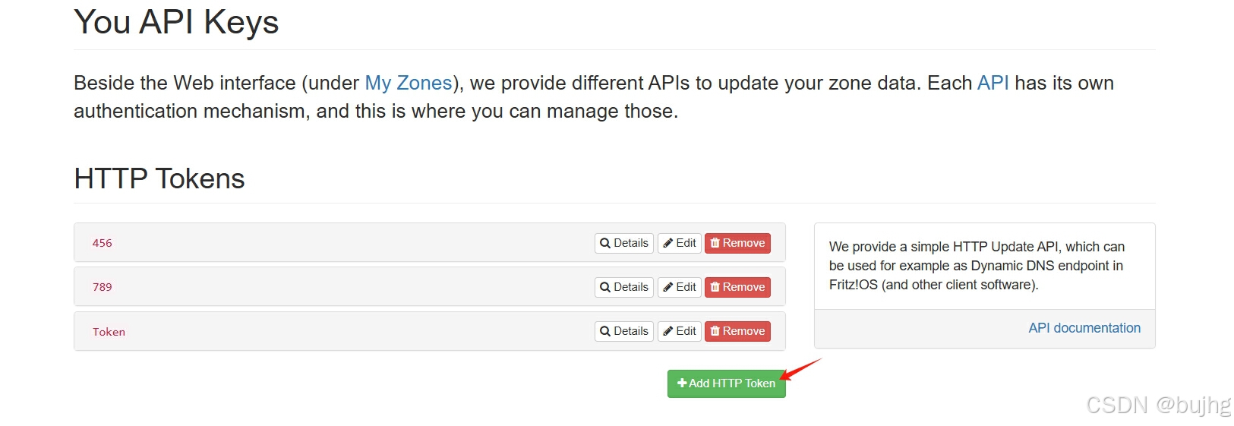Edit the 456 token
Viewport: 1234px width, 426px height.
(x=679, y=243)
